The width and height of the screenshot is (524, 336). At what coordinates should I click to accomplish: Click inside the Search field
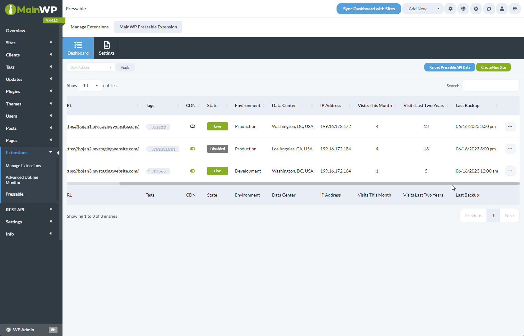pos(491,85)
